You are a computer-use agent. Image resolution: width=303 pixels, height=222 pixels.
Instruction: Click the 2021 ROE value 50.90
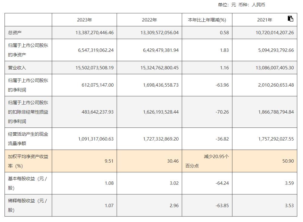tap(288, 161)
